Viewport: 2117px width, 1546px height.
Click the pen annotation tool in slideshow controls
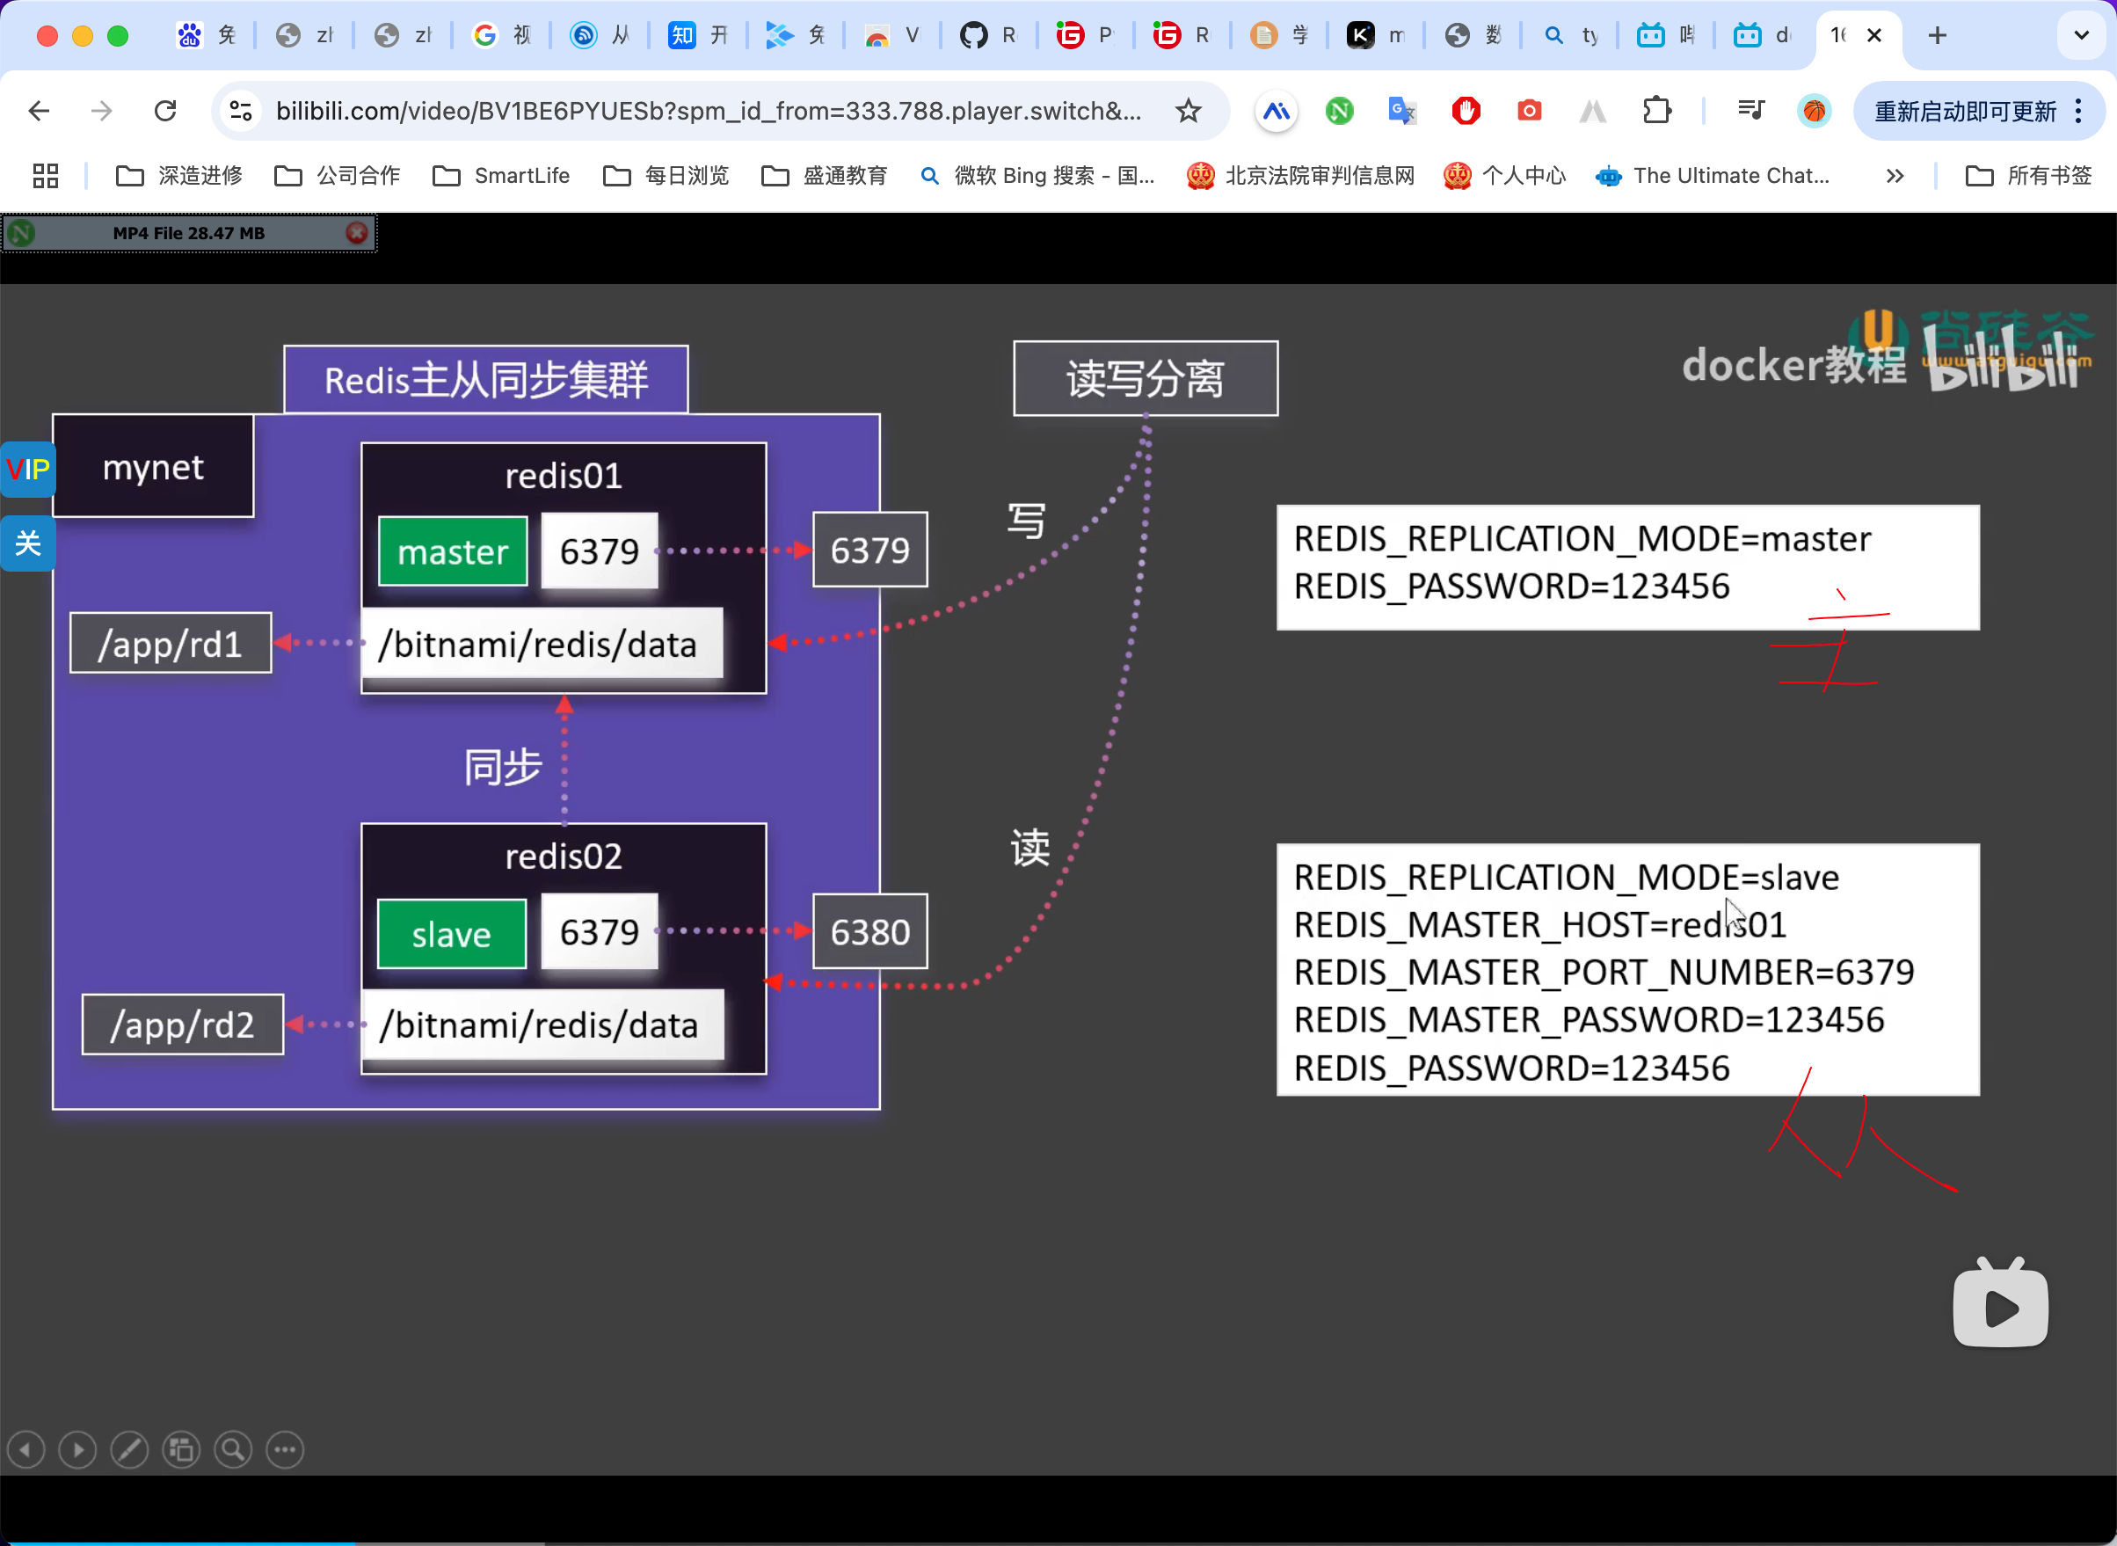(x=129, y=1449)
